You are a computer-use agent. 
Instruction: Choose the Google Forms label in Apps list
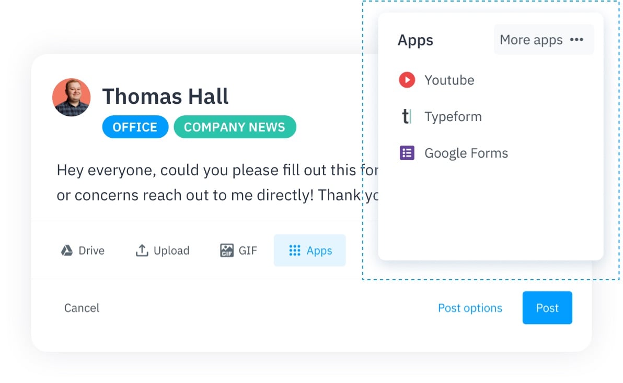(466, 153)
